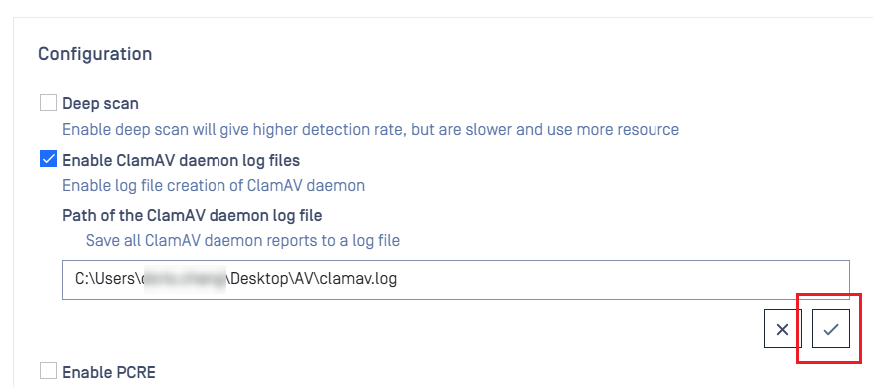Focus the ClamAV daemon log path field
The width and height of the screenshot is (873, 387).
(x=455, y=280)
